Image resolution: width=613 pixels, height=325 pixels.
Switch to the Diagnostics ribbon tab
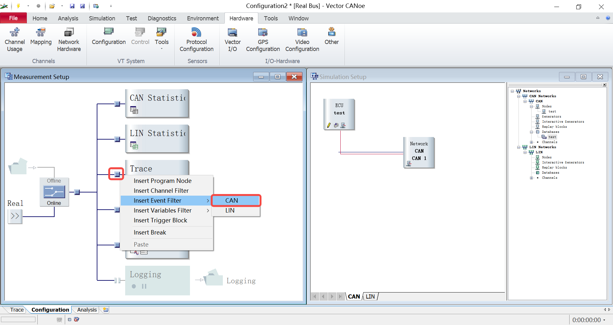pos(162,18)
